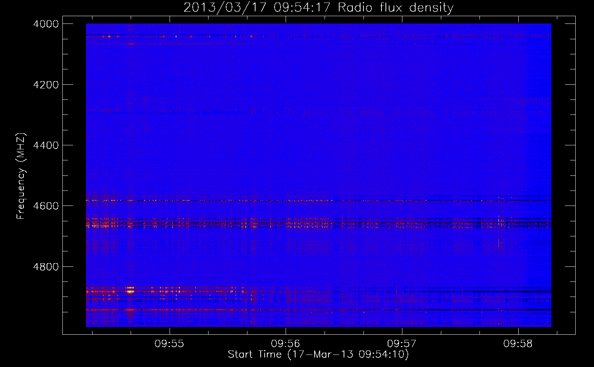Click the 4800 frequency axis label

[x=46, y=267]
